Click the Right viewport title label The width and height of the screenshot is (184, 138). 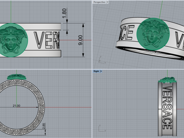96,71
